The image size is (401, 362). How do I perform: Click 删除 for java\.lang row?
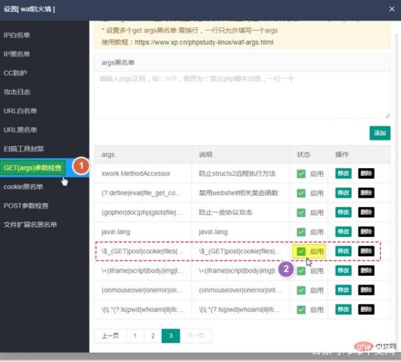pyautogui.click(x=366, y=232)
